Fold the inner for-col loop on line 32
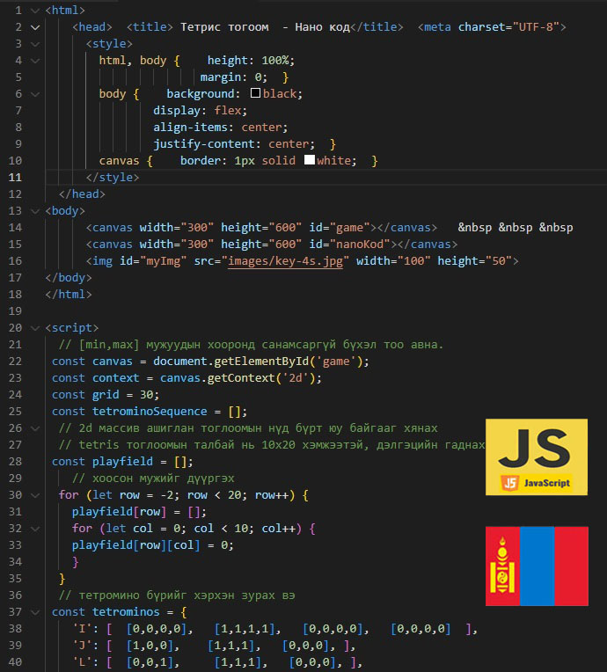 [35, 529]
